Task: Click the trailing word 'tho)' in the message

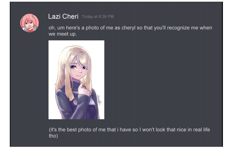Action: 53,136
